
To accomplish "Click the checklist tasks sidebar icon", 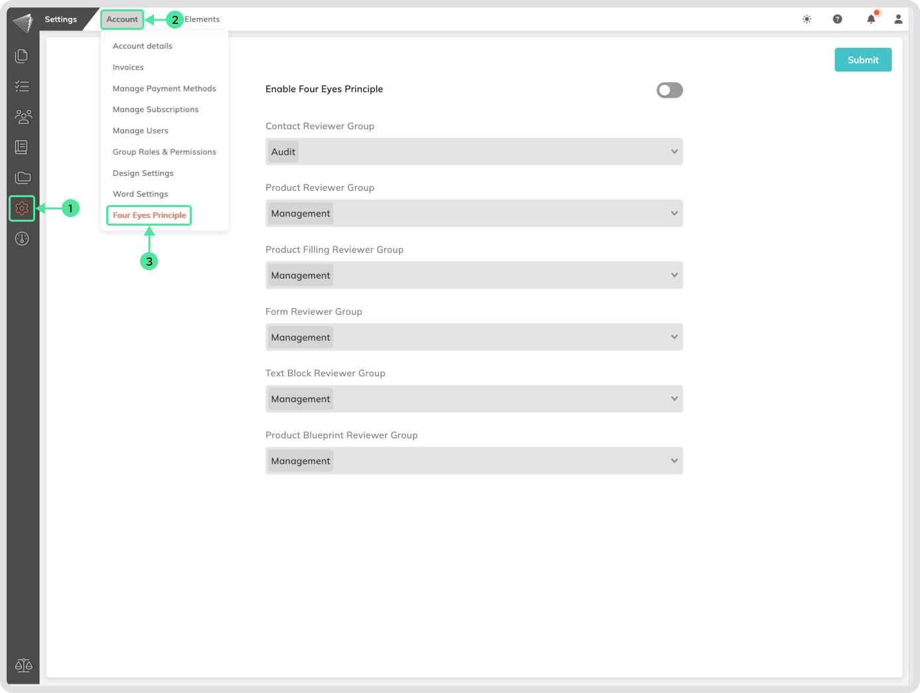I will [22, 86].
